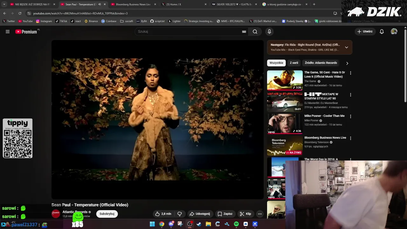This screenshot has height=229, width=407.
Task: Switch to Bloomberg Business News Live tab
Action: (134, 4)
